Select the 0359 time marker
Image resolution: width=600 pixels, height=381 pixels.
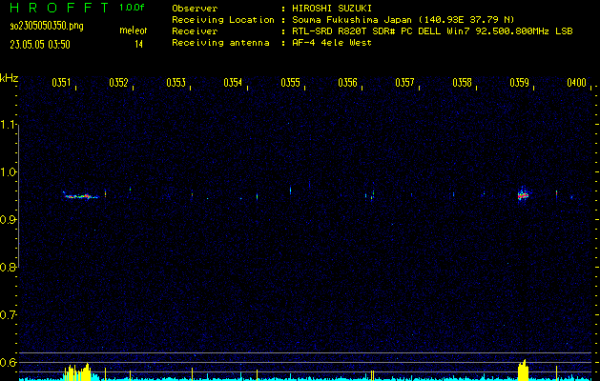click(x=519, y=83)
